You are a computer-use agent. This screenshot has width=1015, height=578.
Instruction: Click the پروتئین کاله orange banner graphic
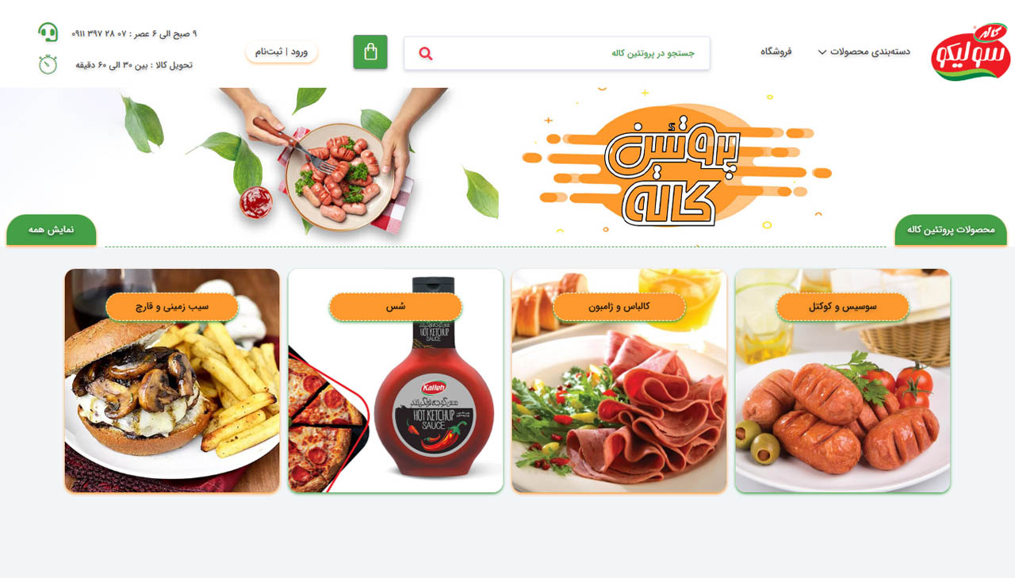click(x=676, y=167)
